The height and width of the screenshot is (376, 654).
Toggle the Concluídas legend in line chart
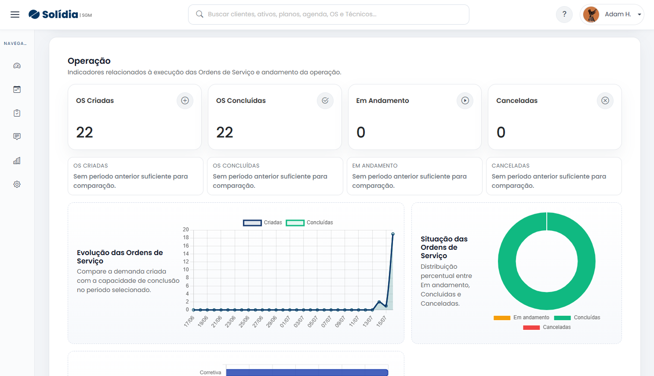pos(309,223)
